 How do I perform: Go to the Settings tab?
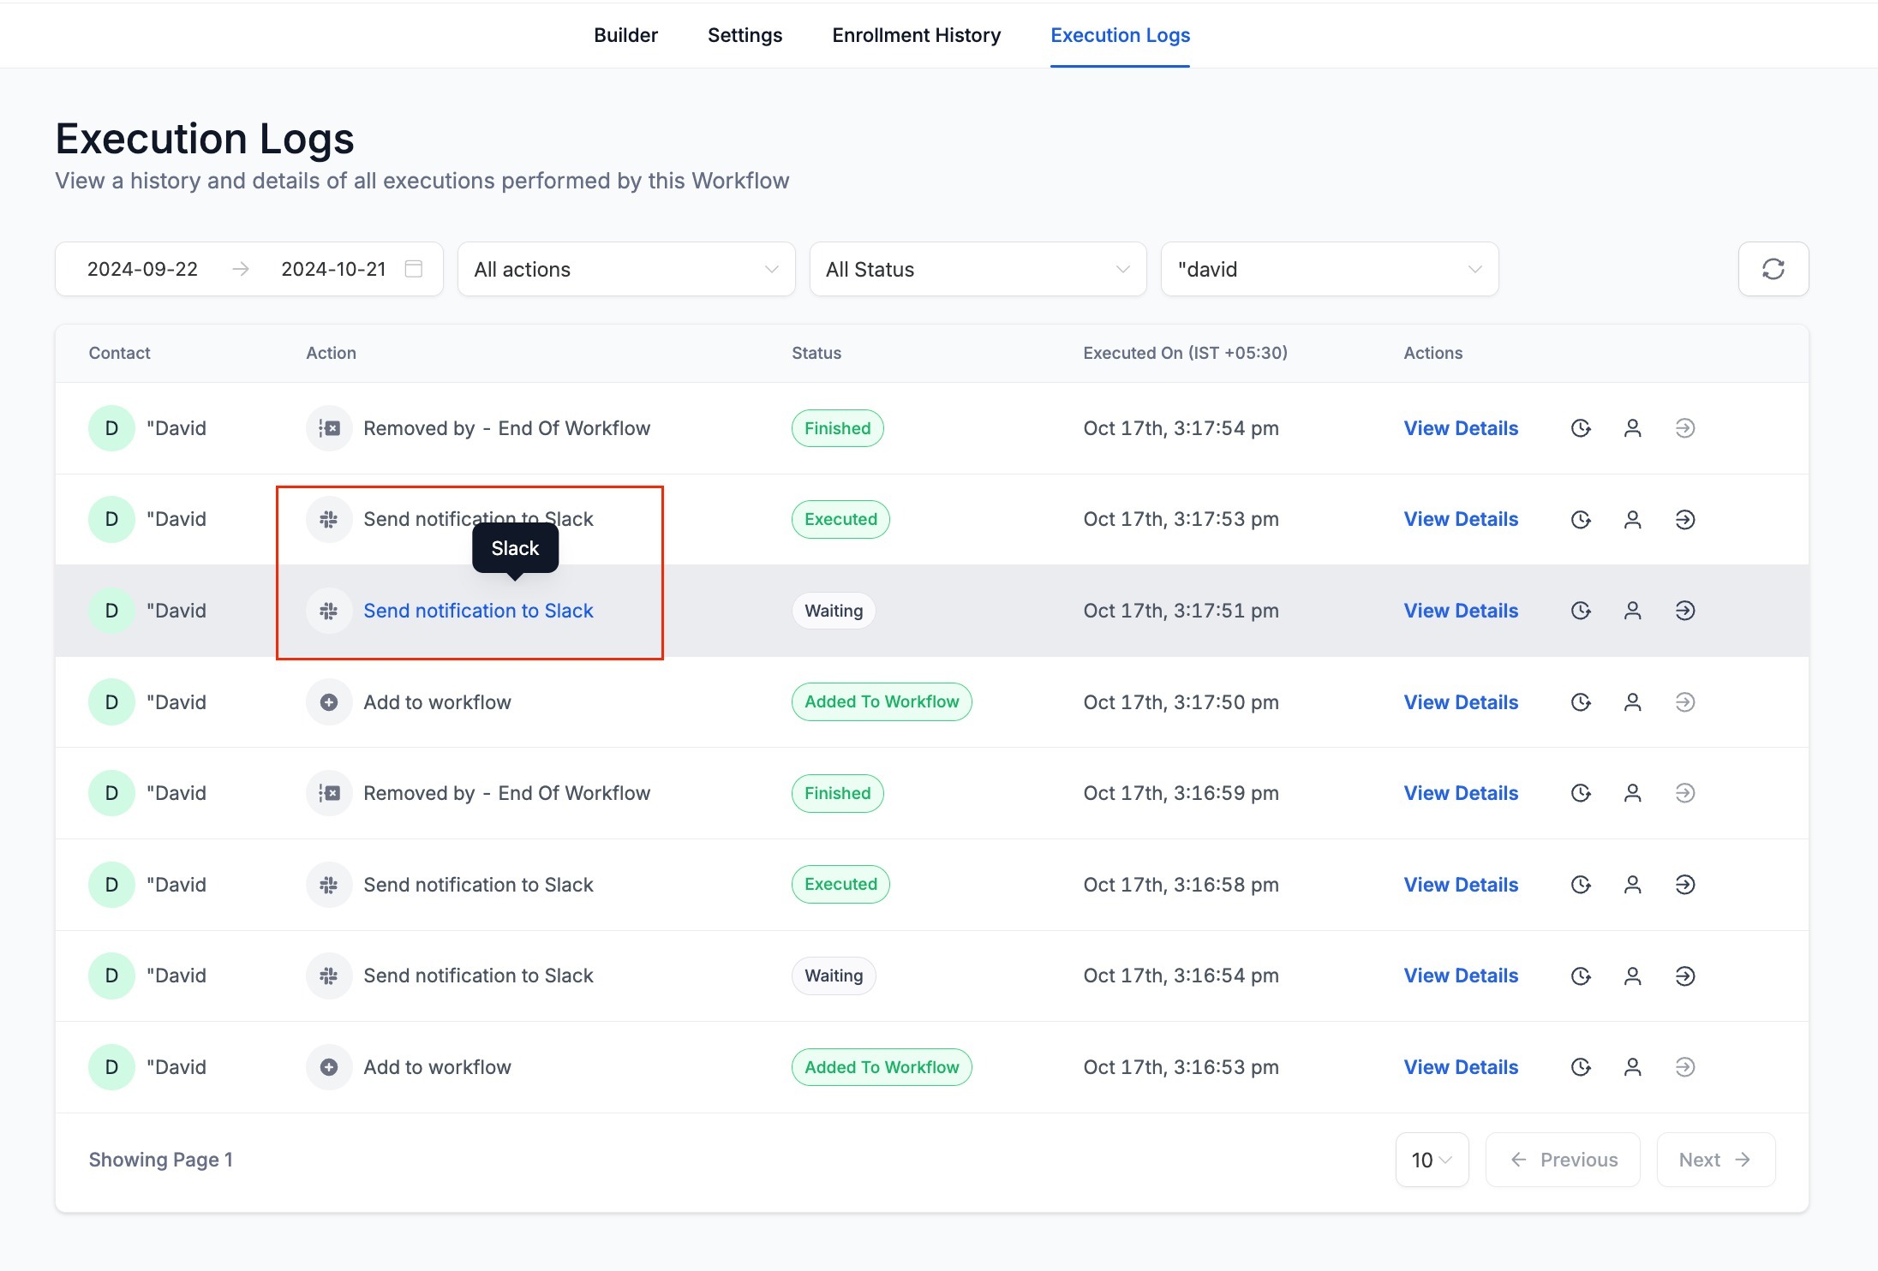pyautogui.click(x=745, y=35)
